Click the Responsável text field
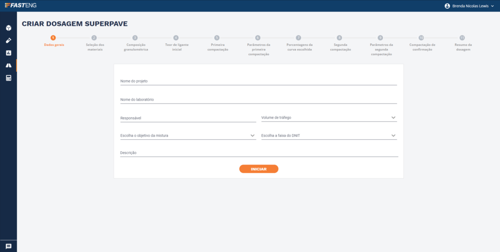The height and width of the screenshot is (252, 500). [x=188, y=118]
